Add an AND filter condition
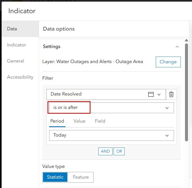This screenshot has height=188, width=192. pos(105,151)
